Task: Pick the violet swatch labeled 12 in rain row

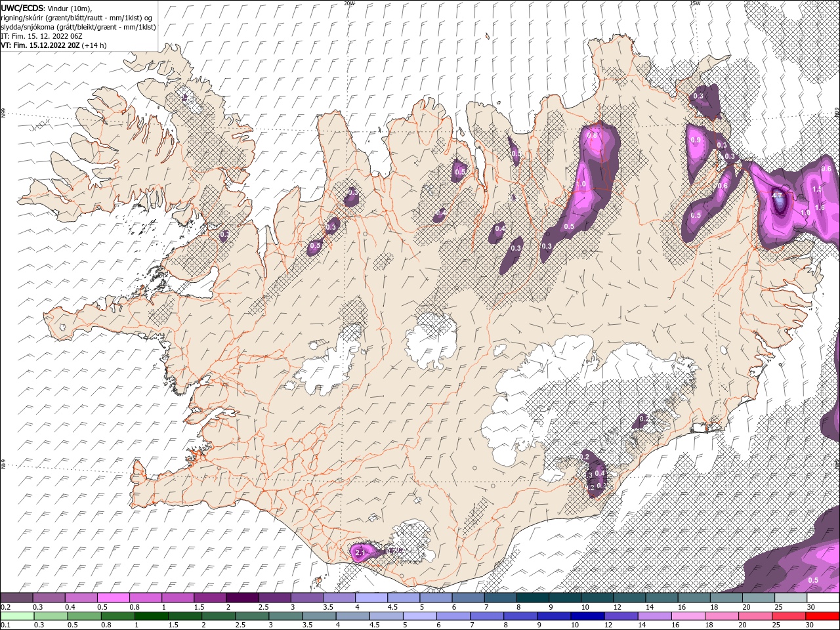Action: pyautogui.click(x=621, y=616)
